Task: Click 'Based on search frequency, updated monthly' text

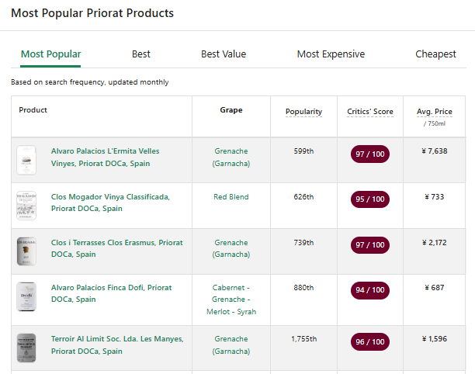Action: (90, 82)
